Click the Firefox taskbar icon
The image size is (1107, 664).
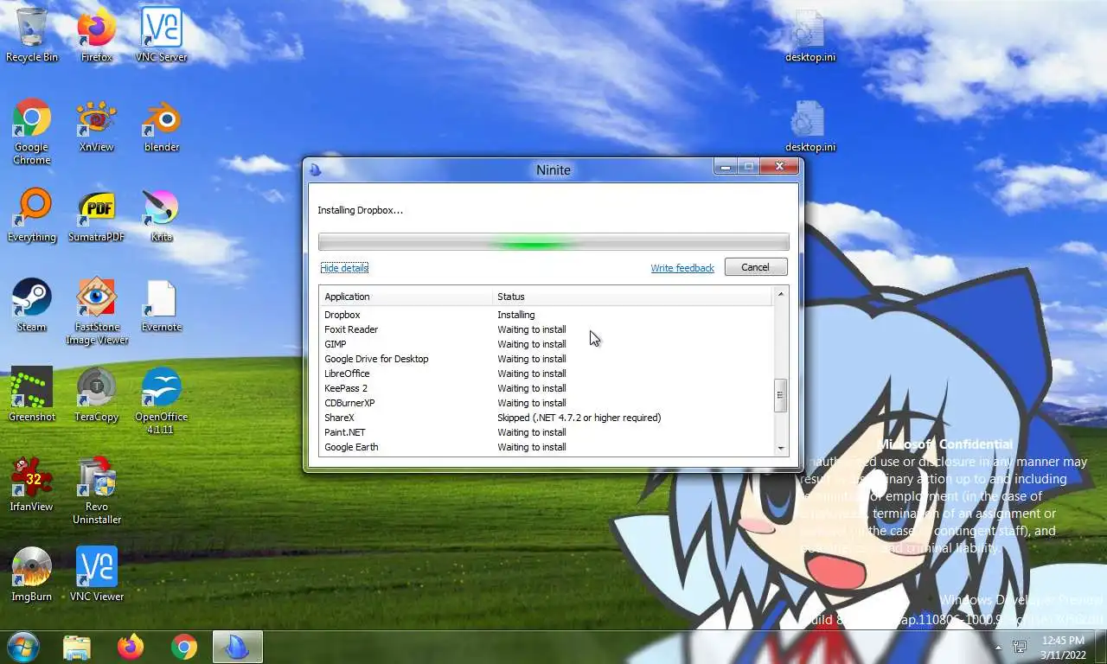(131, 647)
